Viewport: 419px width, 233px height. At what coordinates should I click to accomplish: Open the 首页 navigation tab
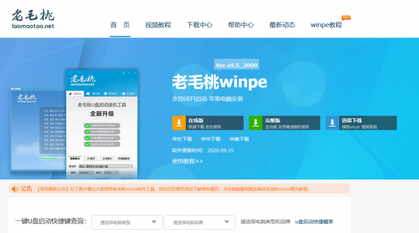pyautogui.click(x=120, y=25)
